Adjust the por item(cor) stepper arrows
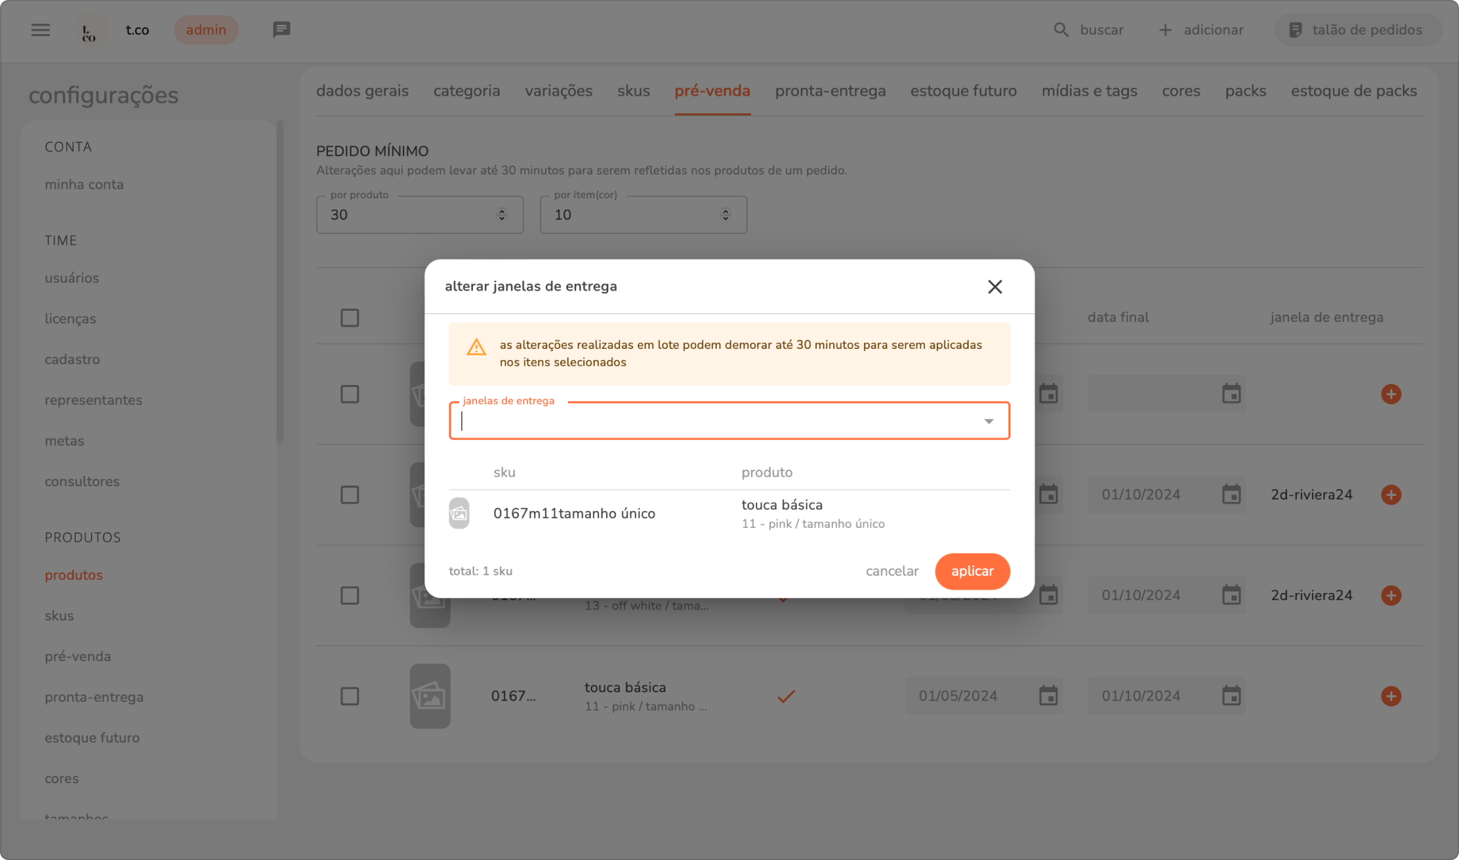Image resolution: width=1459 pixels, height=860 pixels. [x=725, y=215]
